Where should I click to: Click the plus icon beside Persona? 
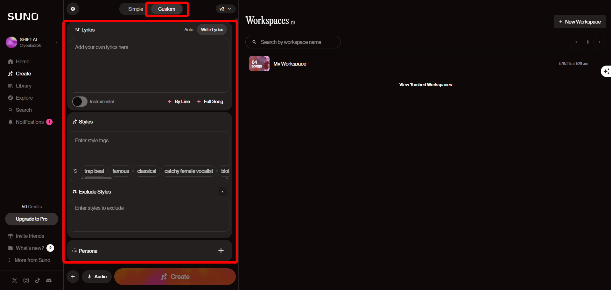(221, 251)
